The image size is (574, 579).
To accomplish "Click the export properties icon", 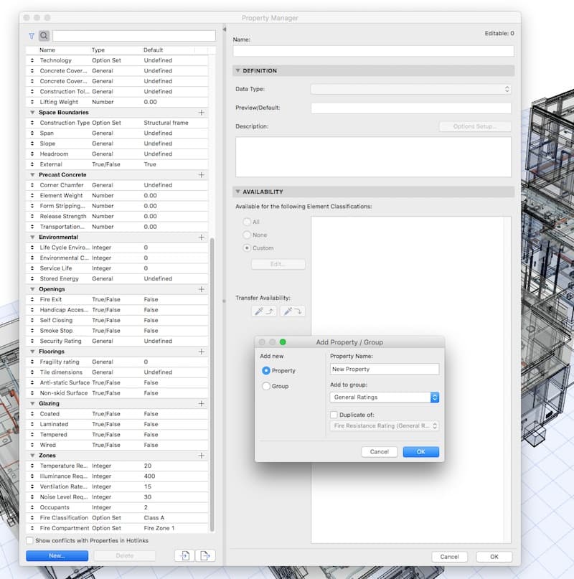I will pyautogui.click(x=205, y=555).
